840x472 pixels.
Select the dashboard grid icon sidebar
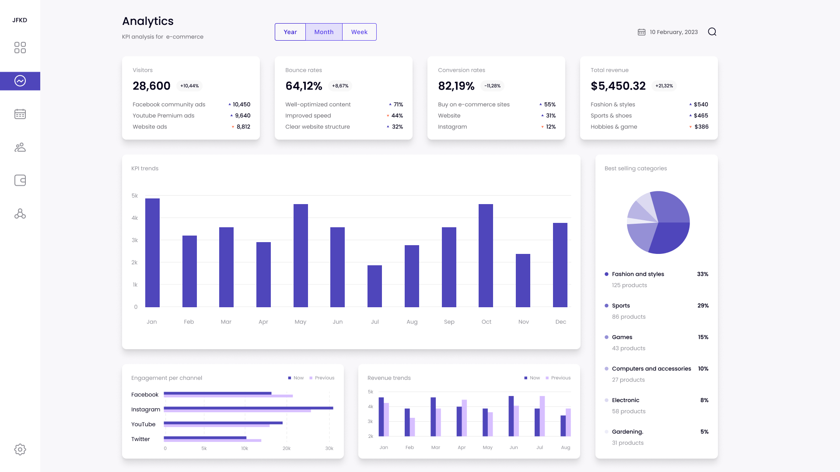point(20,47)
